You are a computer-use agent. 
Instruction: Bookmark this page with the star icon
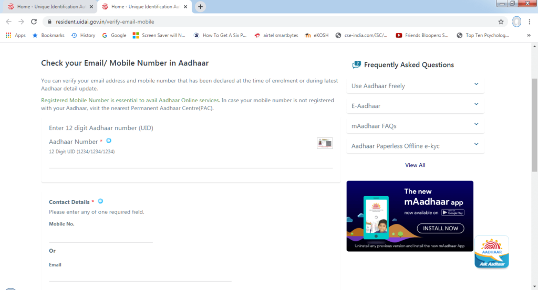[501, 22]
